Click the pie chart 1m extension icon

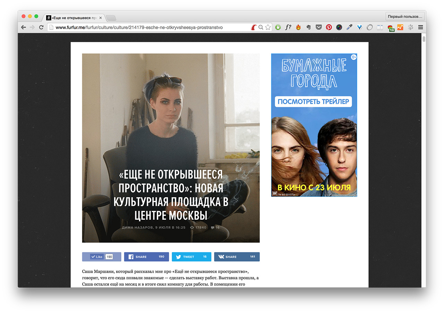pyautogui.click(x=391, y=28)
